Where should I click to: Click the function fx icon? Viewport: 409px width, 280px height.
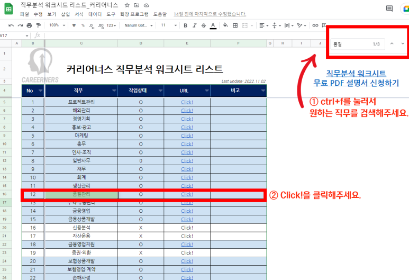pos(37,35)
